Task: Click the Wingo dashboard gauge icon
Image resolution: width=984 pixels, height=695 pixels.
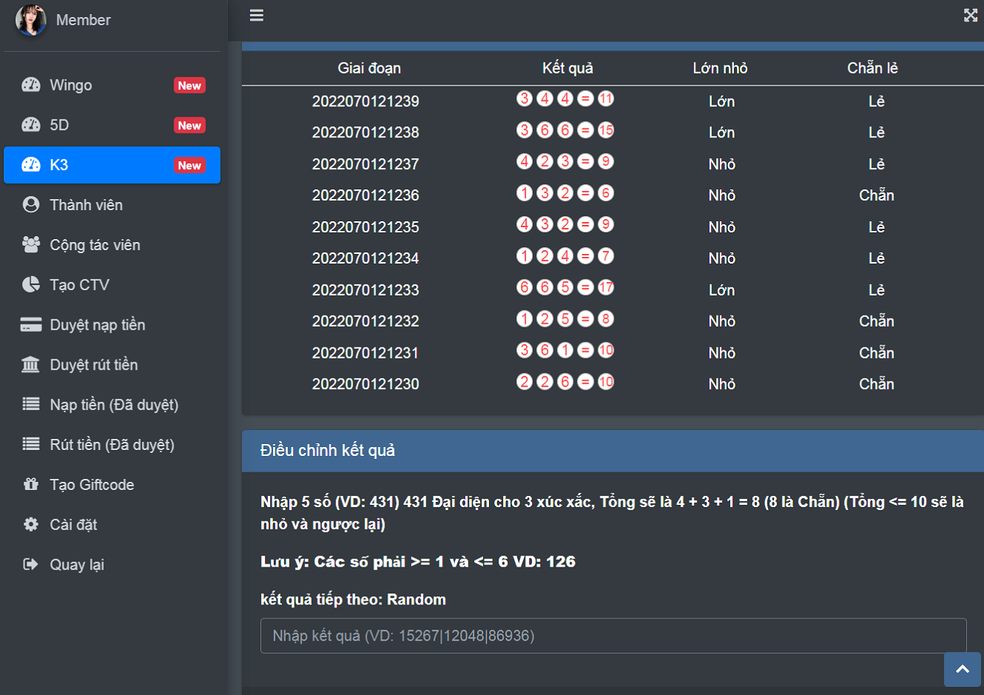Action: [31, 85]
